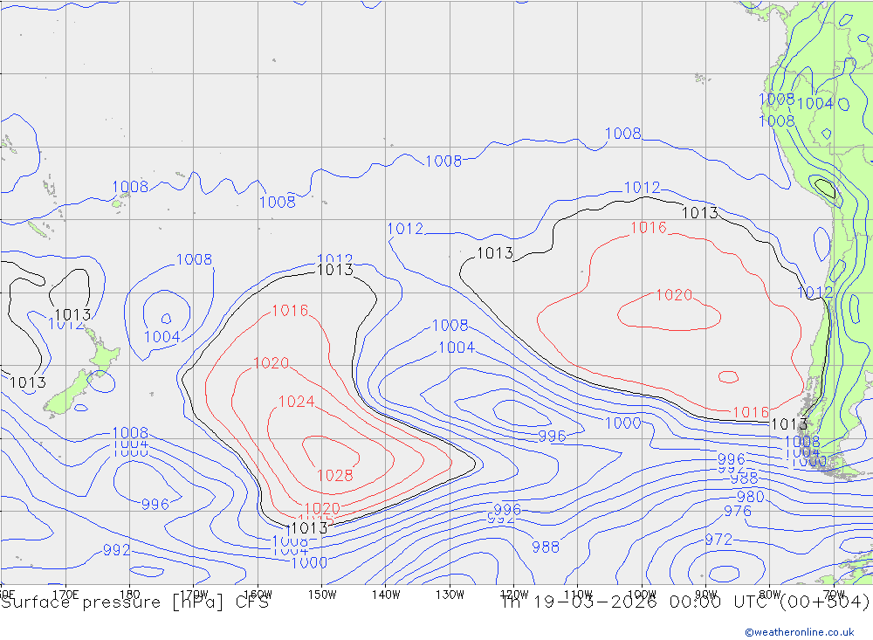Click the 180 longitude axis label

coord(130,595)
